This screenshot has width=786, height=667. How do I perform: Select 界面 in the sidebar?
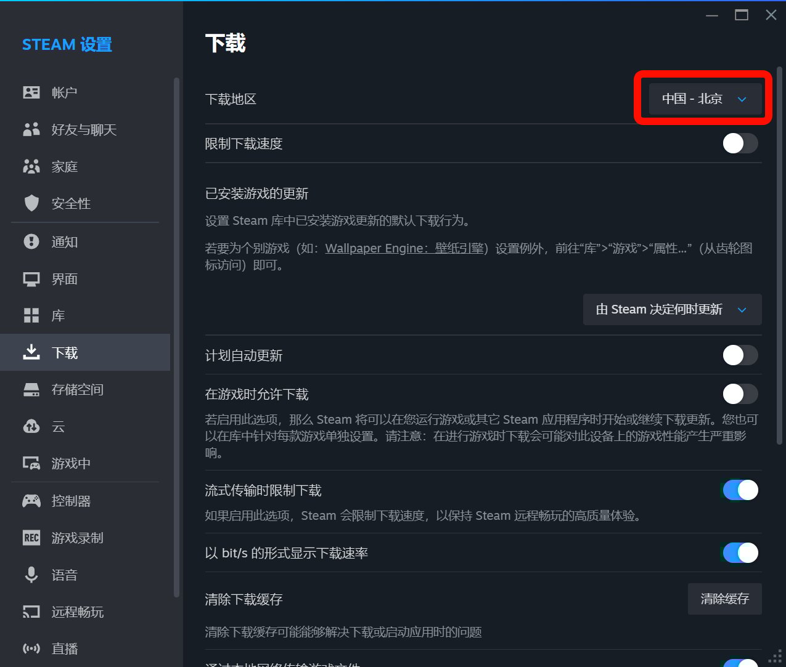coord(85,279)
